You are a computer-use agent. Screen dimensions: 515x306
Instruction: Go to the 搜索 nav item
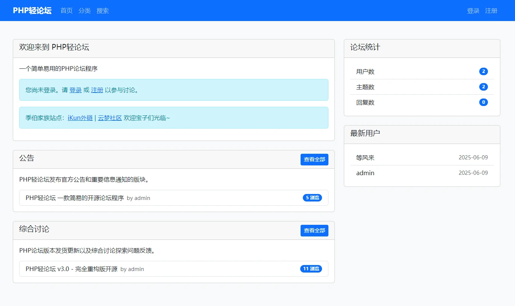pyautogui.click(x=103, y=11)
